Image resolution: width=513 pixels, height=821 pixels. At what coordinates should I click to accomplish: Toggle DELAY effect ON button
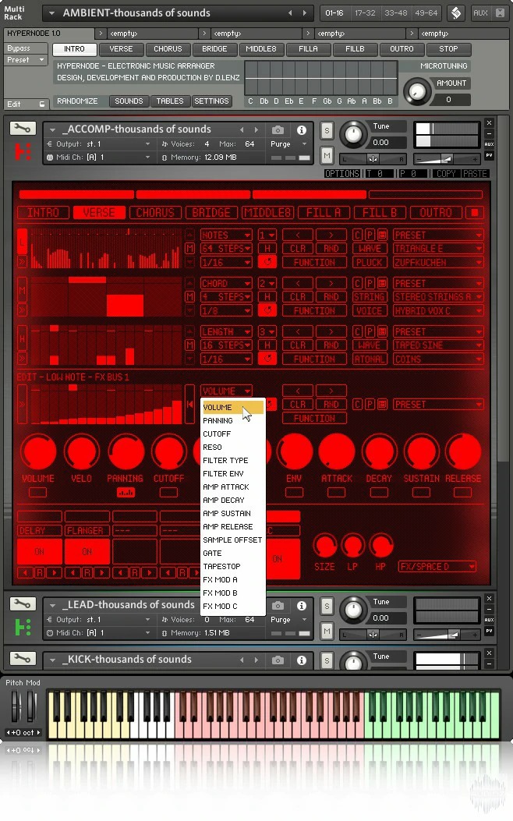tap(40, 552)
